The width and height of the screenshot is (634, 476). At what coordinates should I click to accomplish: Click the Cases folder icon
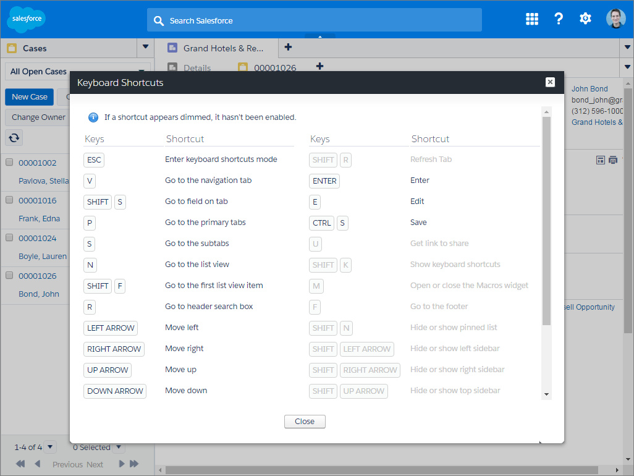tap(12, 48)
